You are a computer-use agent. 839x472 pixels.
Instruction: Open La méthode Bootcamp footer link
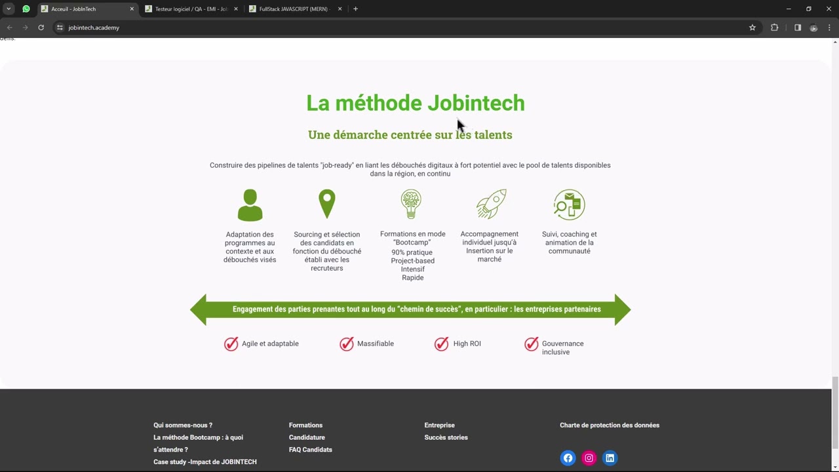click(x=198, y=444)
